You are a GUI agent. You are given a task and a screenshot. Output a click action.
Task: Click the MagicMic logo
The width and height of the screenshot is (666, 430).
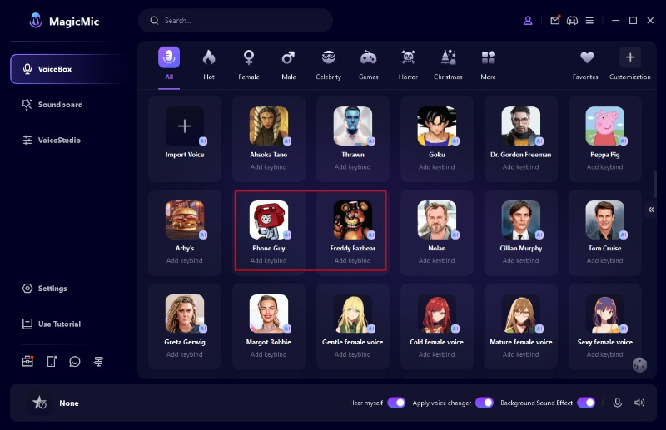point(36,20)
